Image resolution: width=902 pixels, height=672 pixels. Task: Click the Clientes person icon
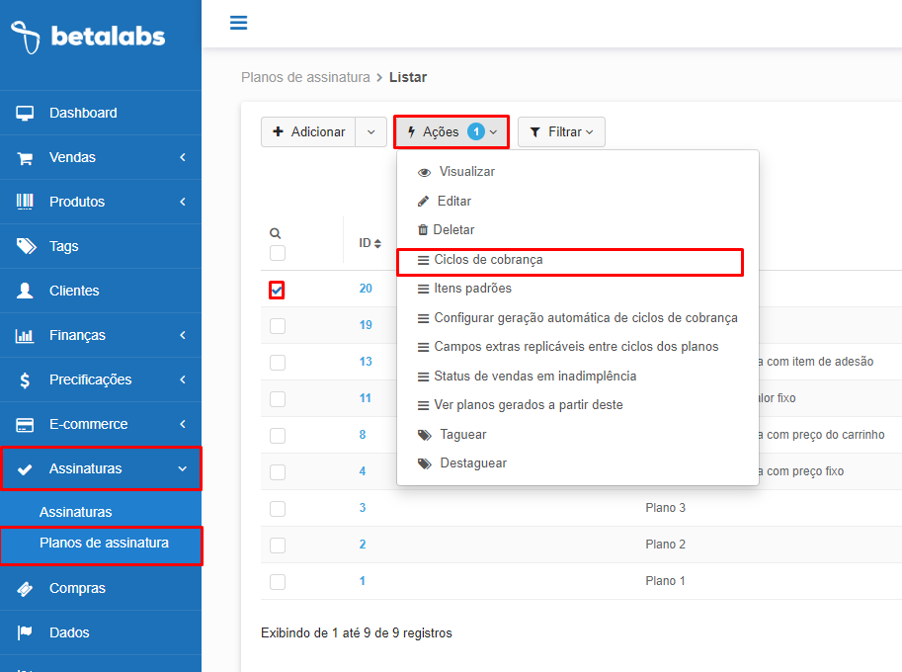[25, 291]
